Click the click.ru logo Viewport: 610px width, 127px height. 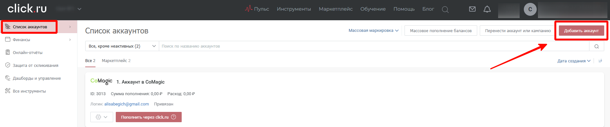[x=27, y=9]
